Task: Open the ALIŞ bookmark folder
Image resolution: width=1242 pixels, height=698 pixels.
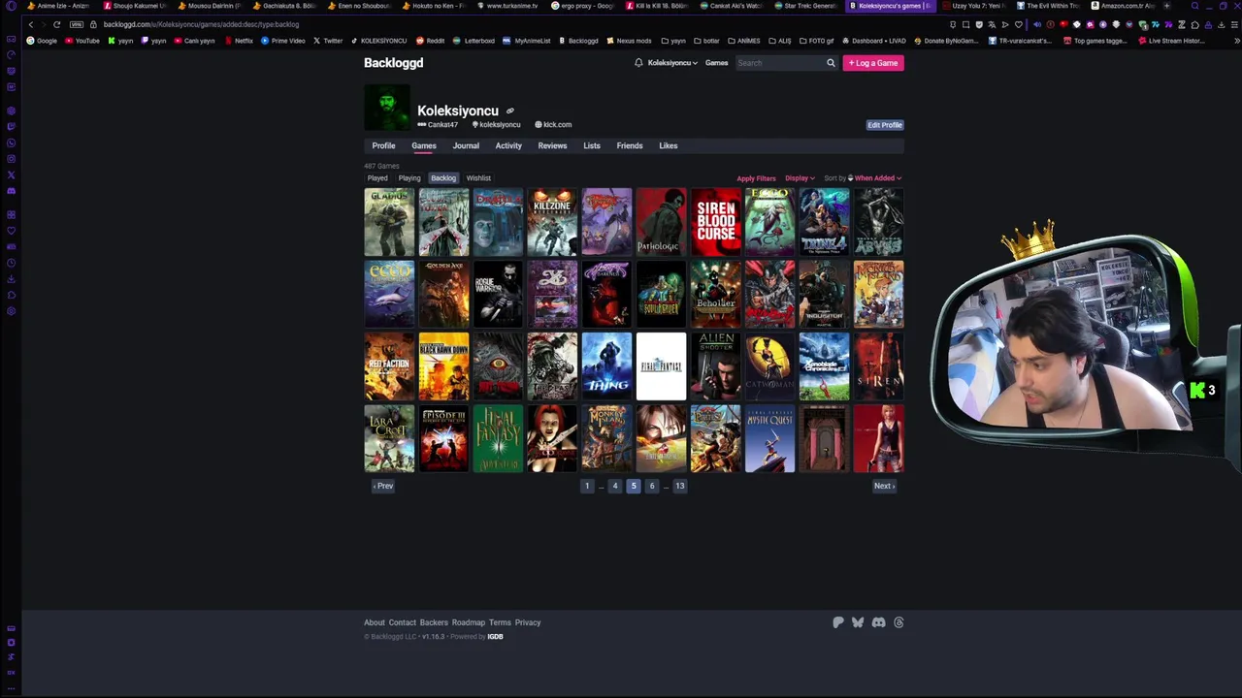Action: pos(779,41)
